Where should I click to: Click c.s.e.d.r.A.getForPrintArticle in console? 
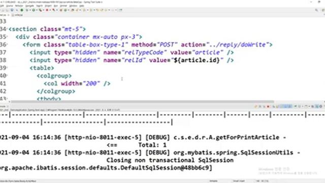(x=226, y=137)
